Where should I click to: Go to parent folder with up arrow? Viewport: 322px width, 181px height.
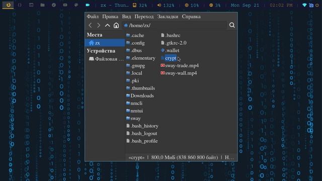pos(107,25)
